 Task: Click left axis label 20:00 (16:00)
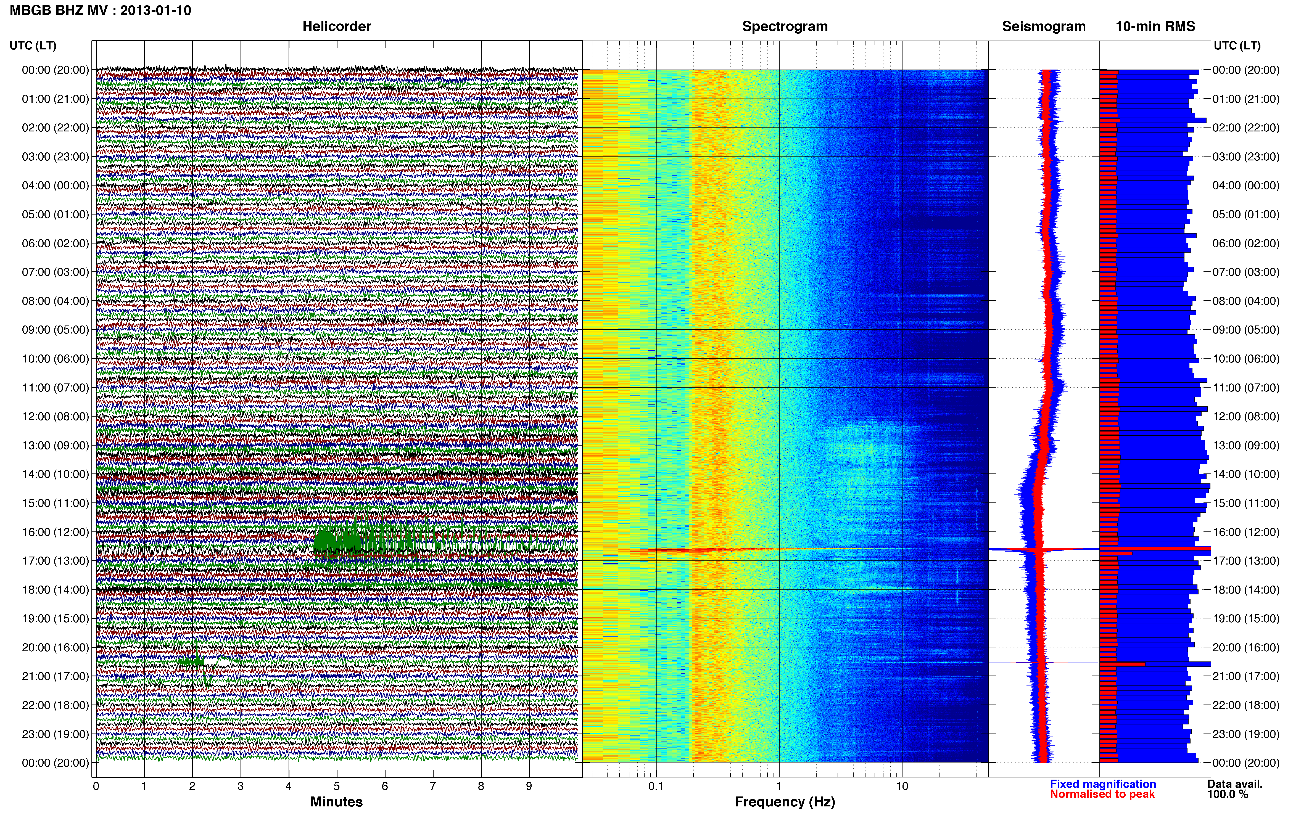[x=55, y=648]
